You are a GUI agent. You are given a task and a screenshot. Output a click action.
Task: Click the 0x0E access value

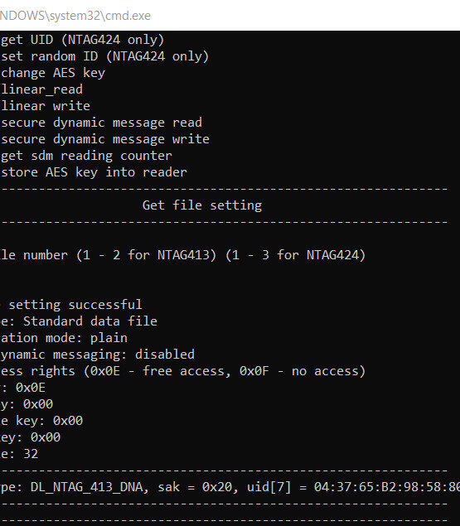pos(31,388)
